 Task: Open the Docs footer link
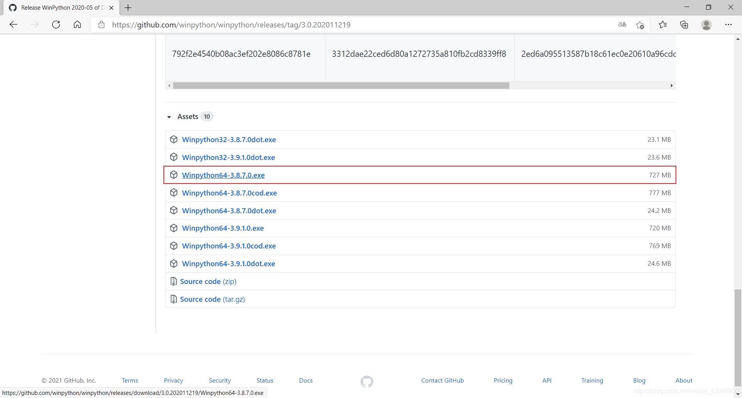pos(306,381)
